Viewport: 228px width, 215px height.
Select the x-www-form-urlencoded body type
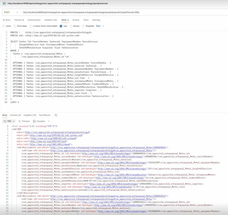point(31,26)
